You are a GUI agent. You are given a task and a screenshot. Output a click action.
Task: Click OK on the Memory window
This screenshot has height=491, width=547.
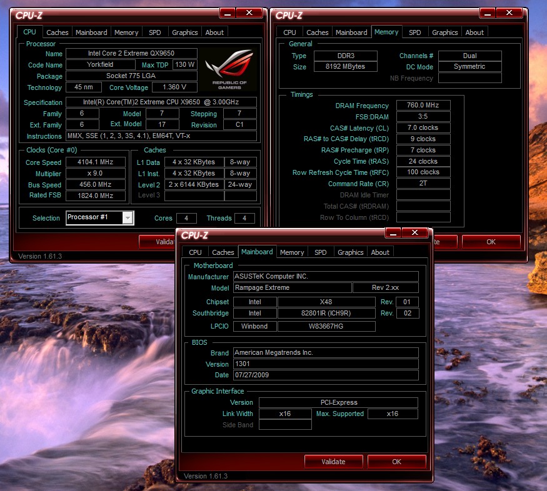coord(491,241)
